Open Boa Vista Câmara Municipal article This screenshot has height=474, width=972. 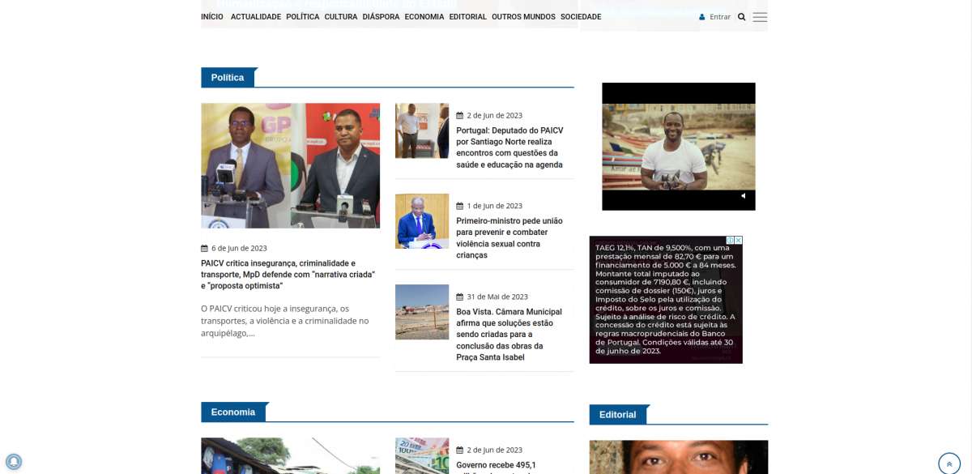[x=509, y=335]
